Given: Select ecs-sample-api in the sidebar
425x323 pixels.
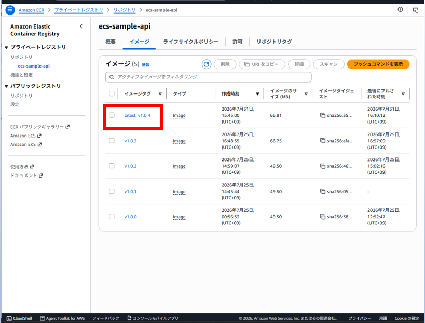Looking at the screenshot, I should tap(34, 66).
